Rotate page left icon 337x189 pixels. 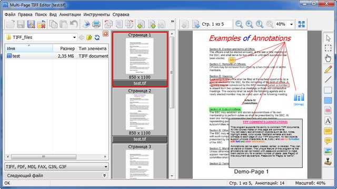pos(108,24)
